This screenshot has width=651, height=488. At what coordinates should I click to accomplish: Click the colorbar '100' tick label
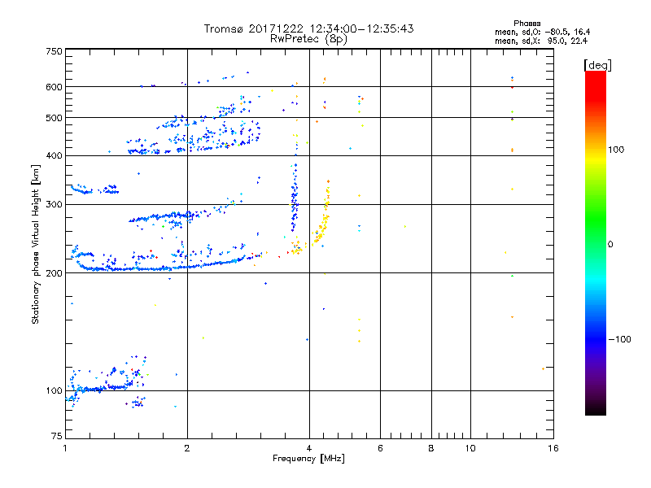point(616,150)
